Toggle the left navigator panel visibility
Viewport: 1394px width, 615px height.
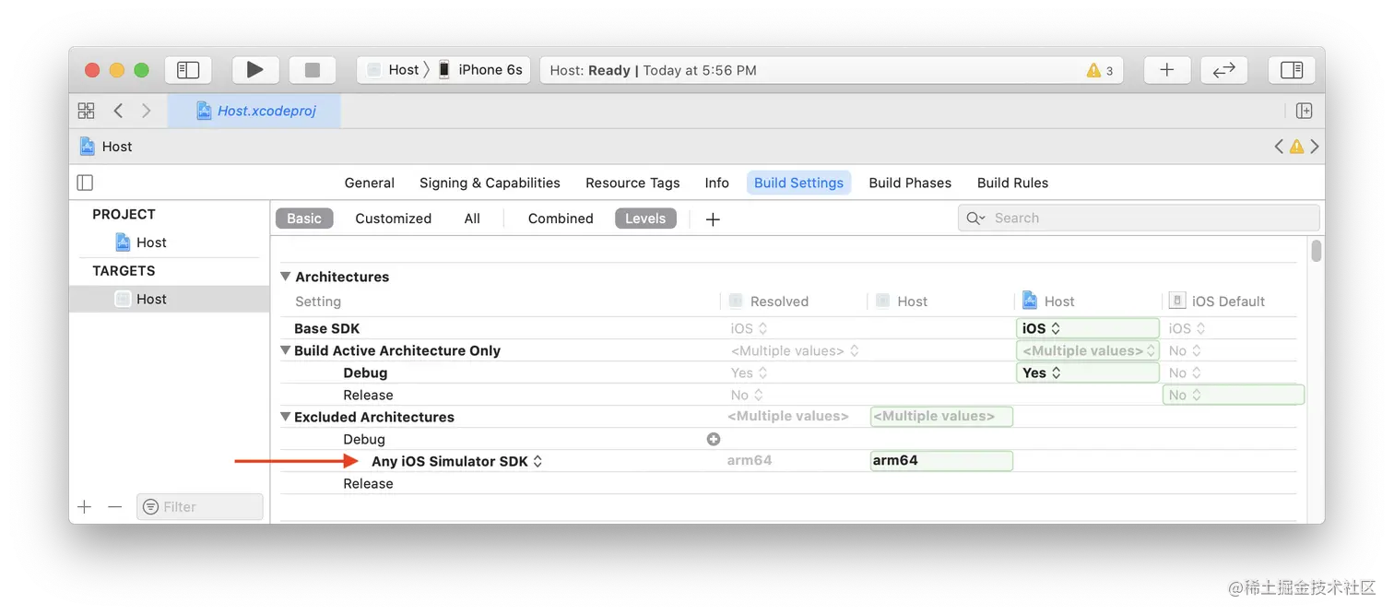pos(188,69)
